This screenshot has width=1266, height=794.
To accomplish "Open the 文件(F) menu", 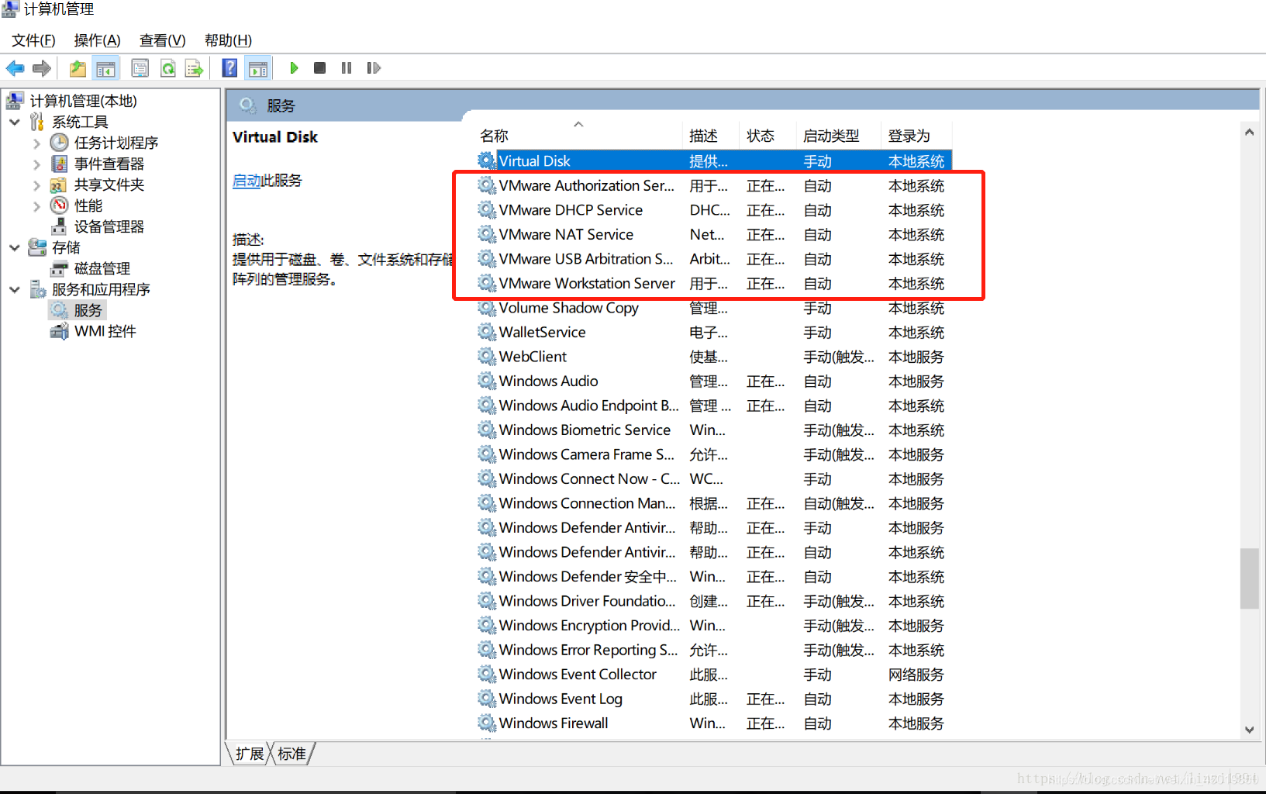I will click(33, 40).
